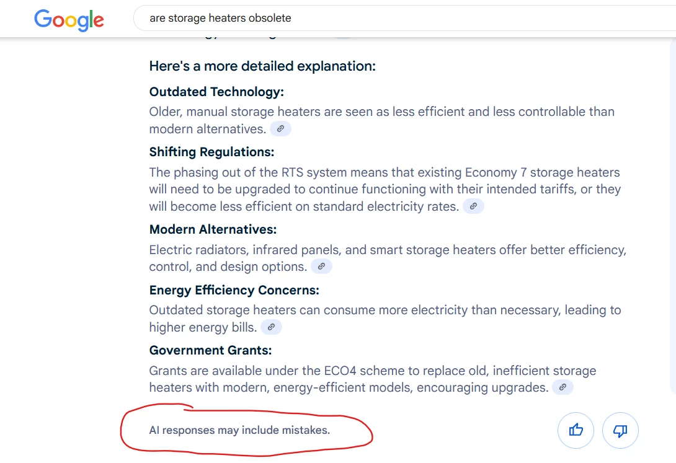Click the 'Shifting Regulations:' heading
Image resolution: width=676 pixels, height=463 pixels.
point(211,152)
